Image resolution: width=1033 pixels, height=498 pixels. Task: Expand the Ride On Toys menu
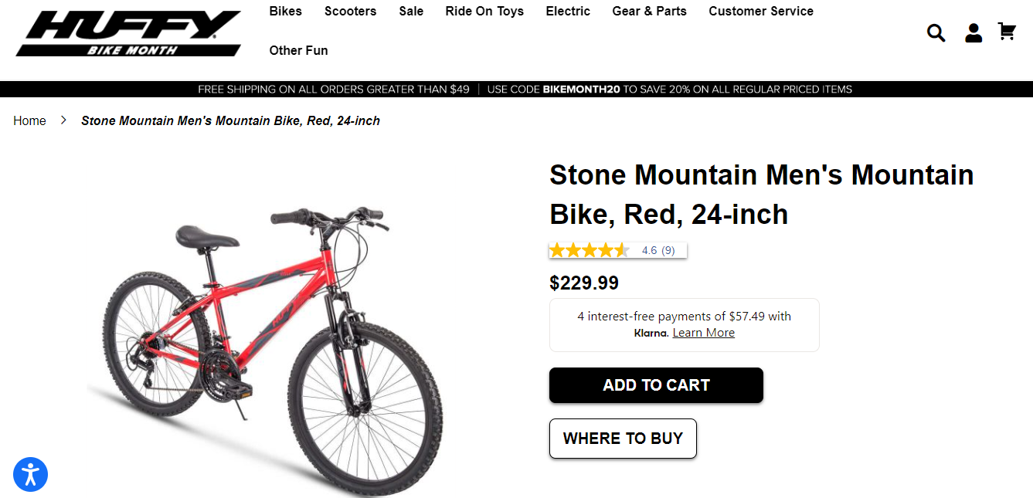[484, 12]
